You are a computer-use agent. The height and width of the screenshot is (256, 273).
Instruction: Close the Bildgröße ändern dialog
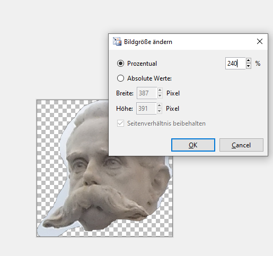click(x=260, y=41)
